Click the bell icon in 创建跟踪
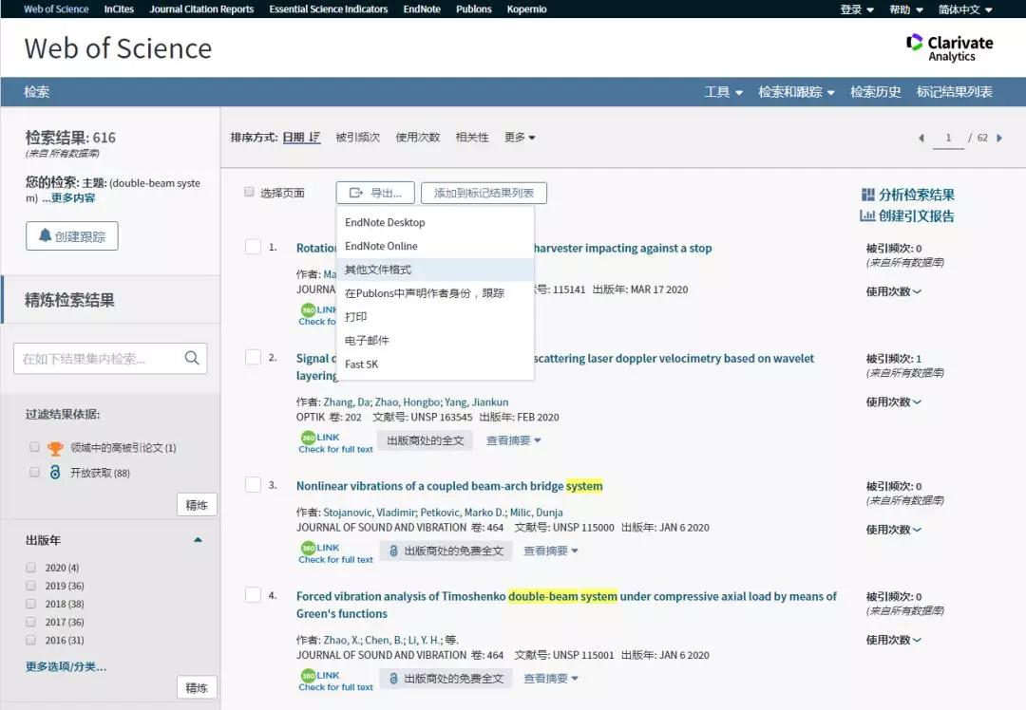1026x710 pixels. (45, 235)
